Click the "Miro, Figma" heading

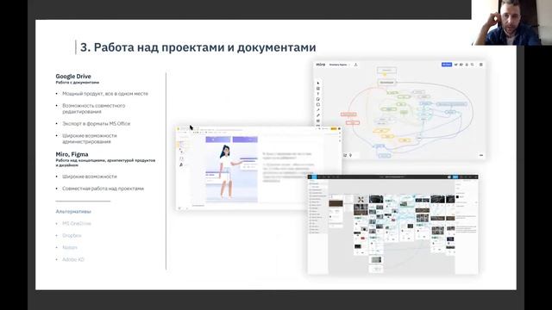(x=72, y=154)
